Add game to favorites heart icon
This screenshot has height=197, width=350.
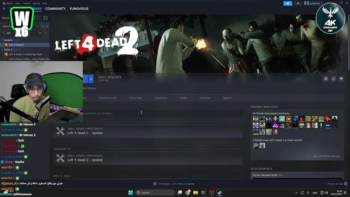point(341,79)
